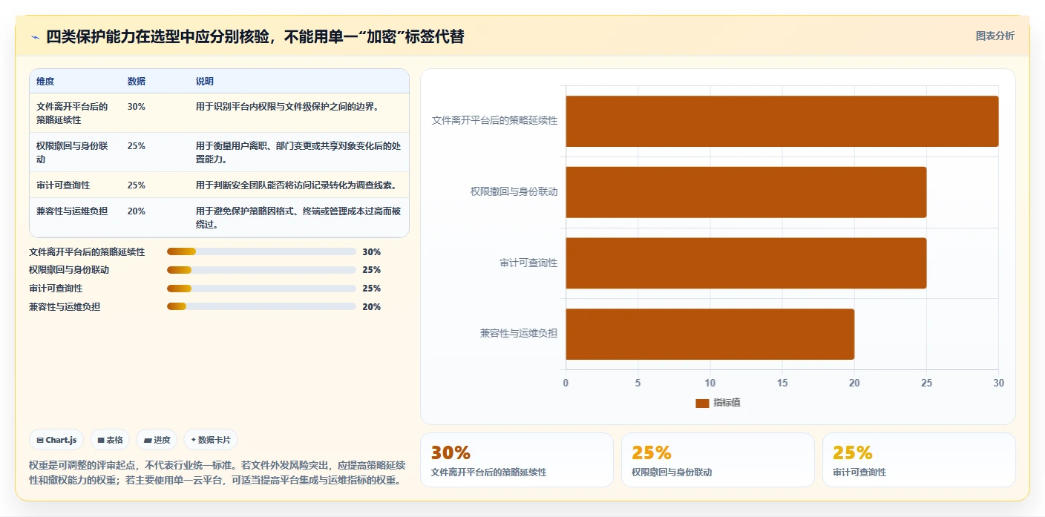The height and width of the screenshot is (517, 1045).
Task: Click the 说明 column header
Action: [x=205, y=82]
